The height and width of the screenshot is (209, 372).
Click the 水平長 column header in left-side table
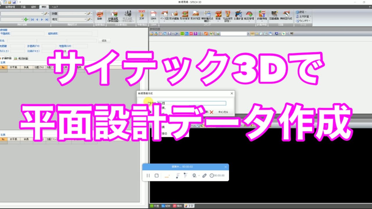click(x=13, y=67)
